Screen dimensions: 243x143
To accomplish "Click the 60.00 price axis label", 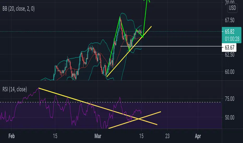I will [x=229, y=72].
